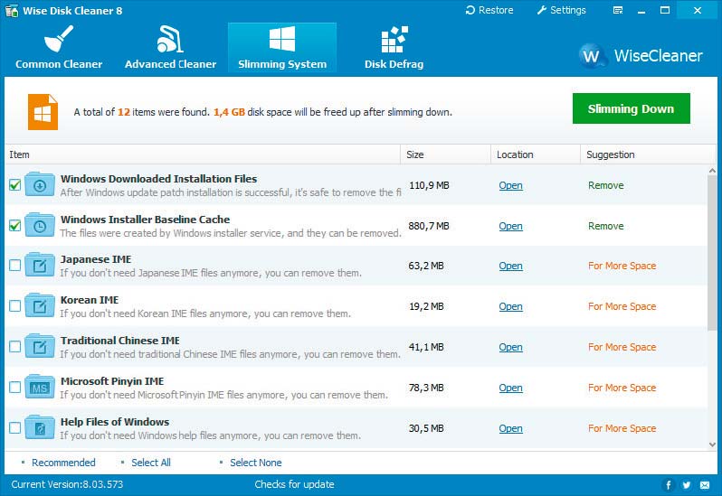This screenshot has height=496, width=722.
Task: Click Select All link
Action: click(x=151, y=463)
